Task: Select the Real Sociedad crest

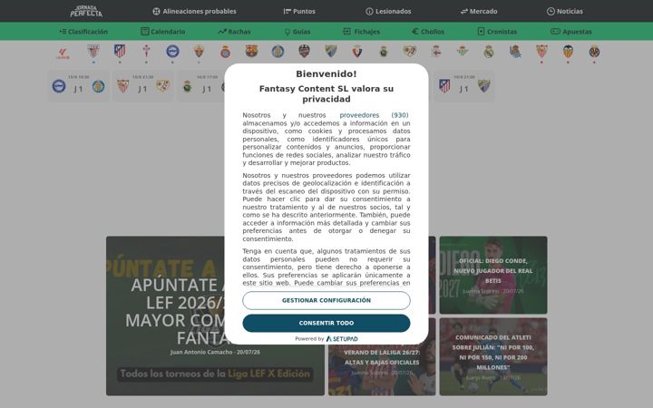Action: coord(515,51)
